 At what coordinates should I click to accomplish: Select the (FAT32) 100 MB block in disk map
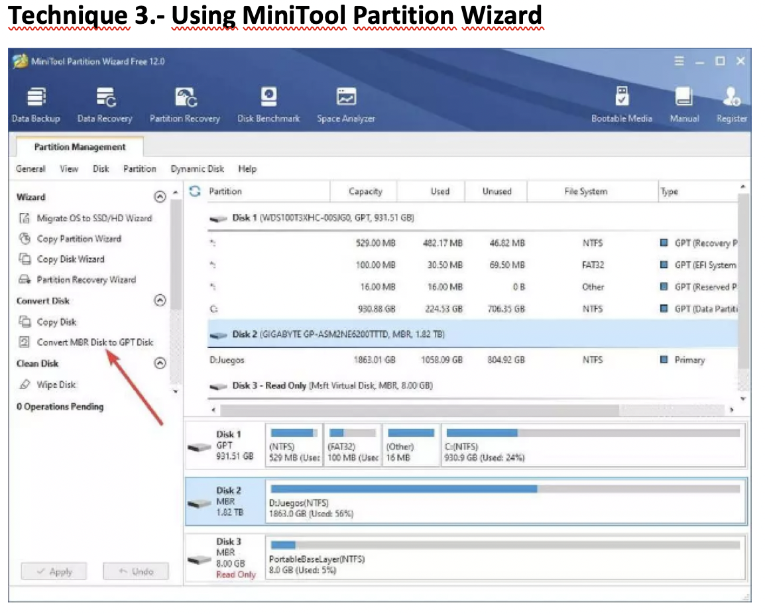click(x=352, y=445)
